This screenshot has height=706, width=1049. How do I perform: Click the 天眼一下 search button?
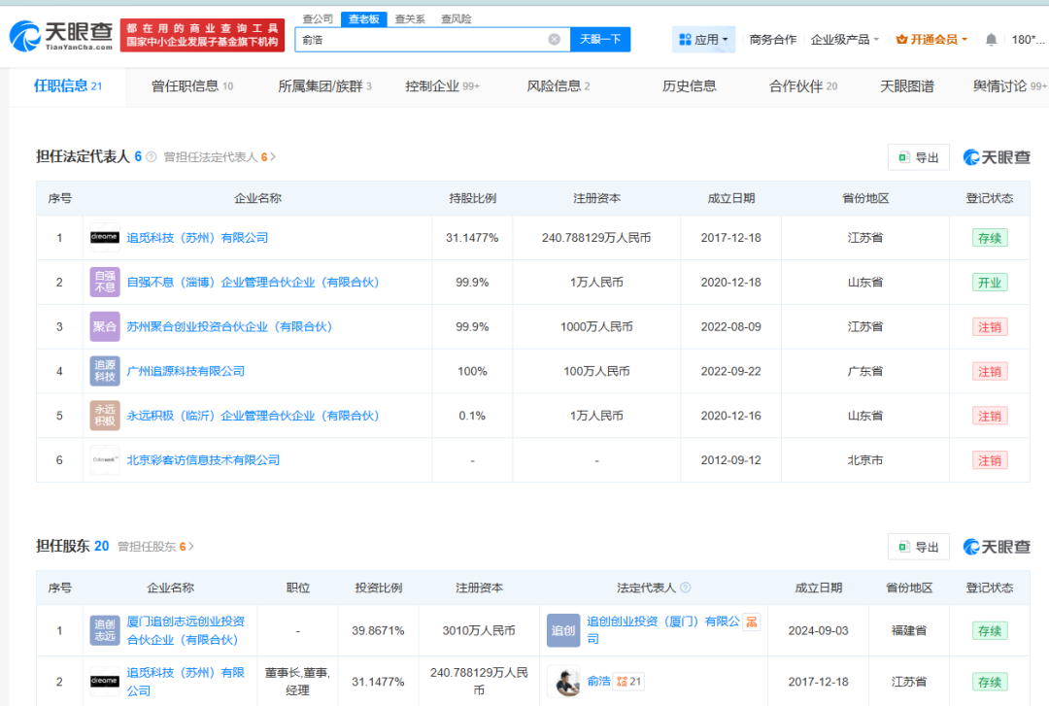(x=600, y=40)
